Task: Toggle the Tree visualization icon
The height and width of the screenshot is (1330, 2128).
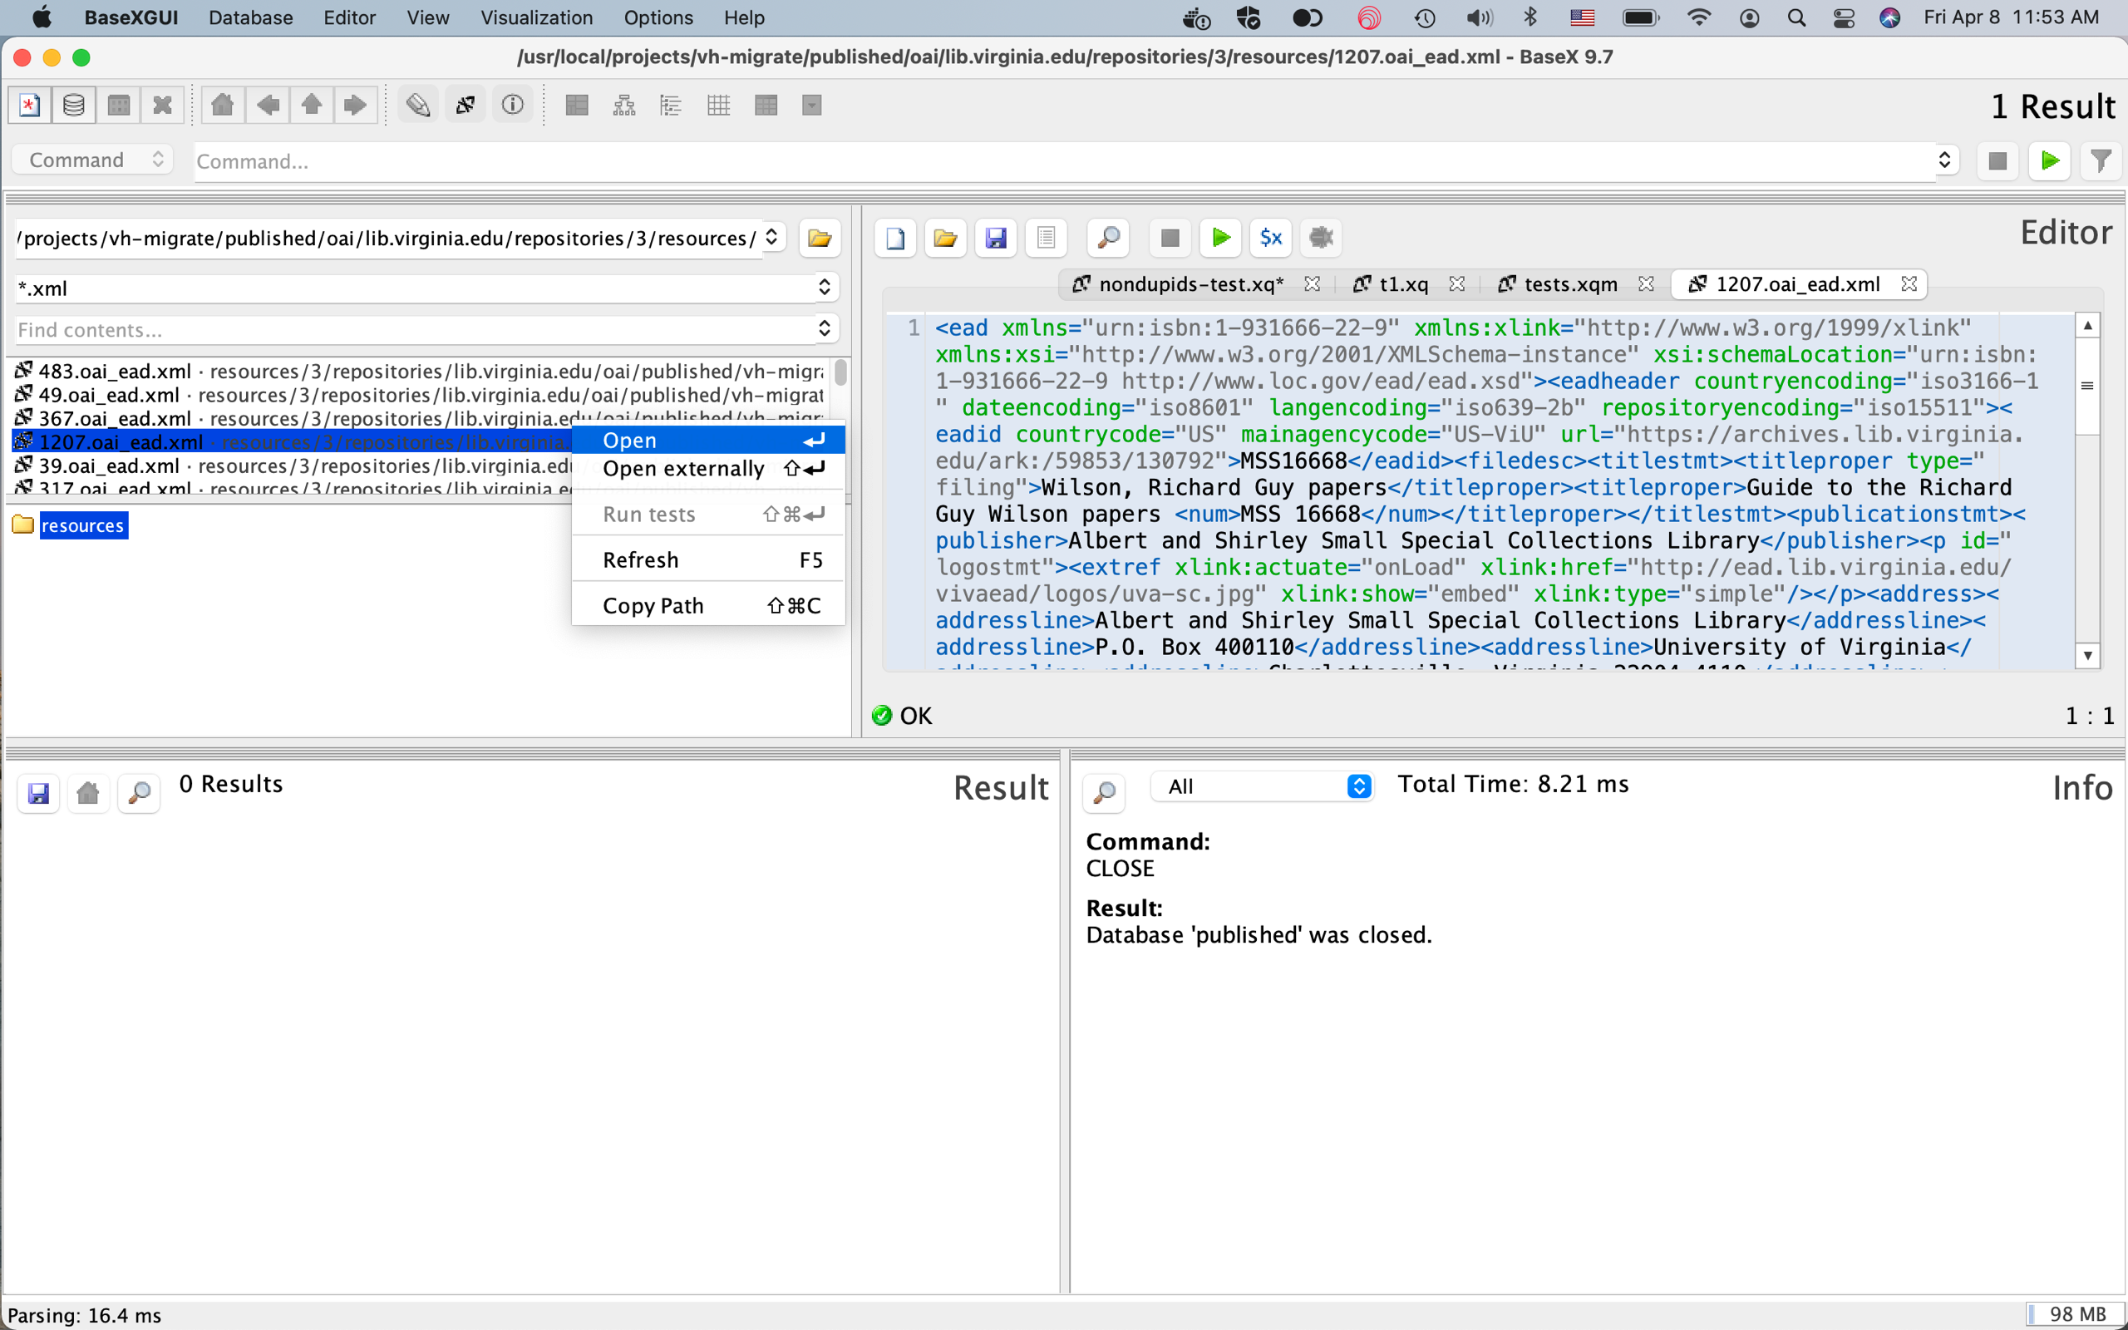Action: coord(624,106)
